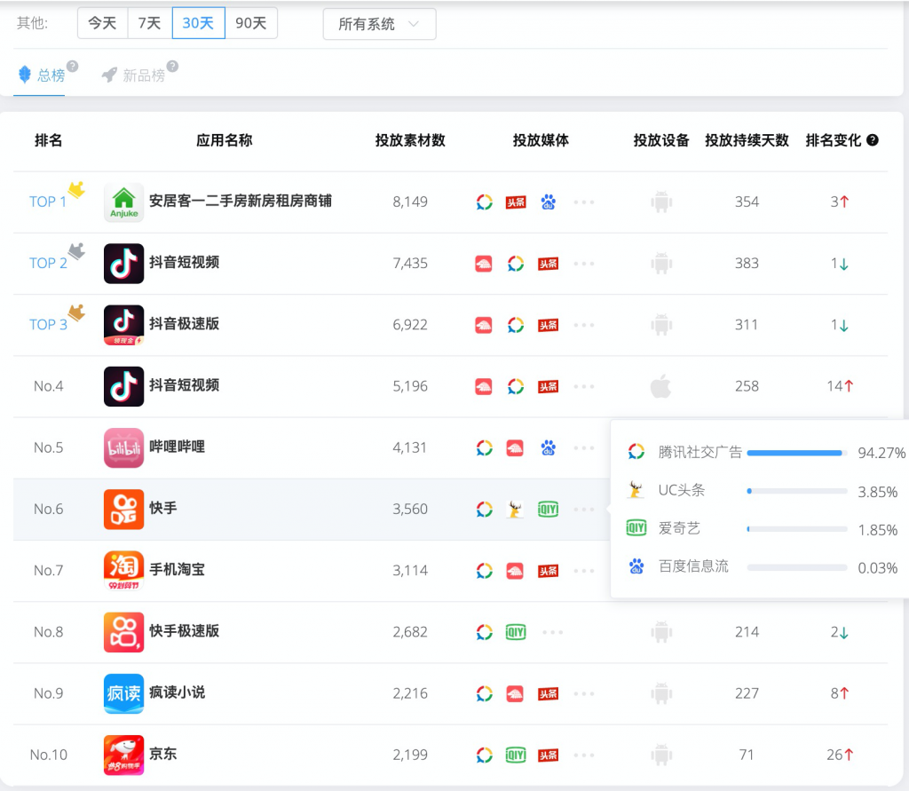Open the 安居客—二手房新房租房商铺 app name link
The width and height of the screenshot is (909, 791).
241,201
